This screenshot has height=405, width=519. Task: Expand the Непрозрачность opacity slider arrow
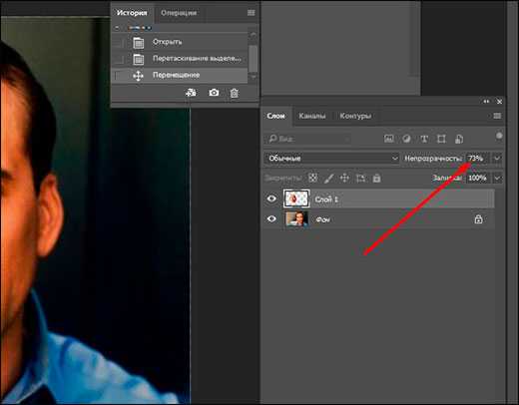pos(497,159)
